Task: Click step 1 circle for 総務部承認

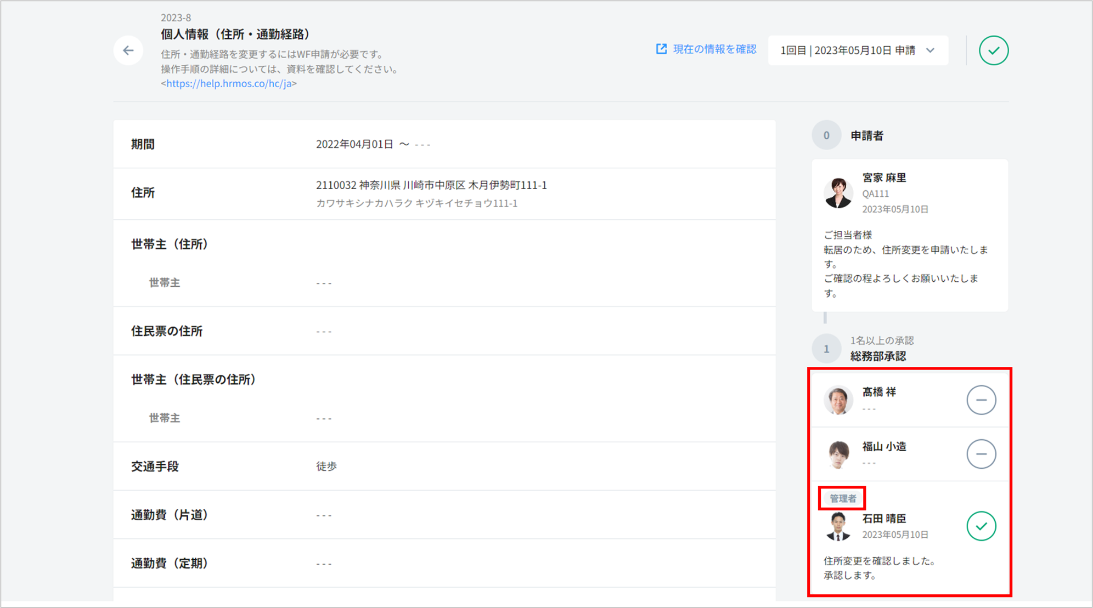Action: (826, 349)
